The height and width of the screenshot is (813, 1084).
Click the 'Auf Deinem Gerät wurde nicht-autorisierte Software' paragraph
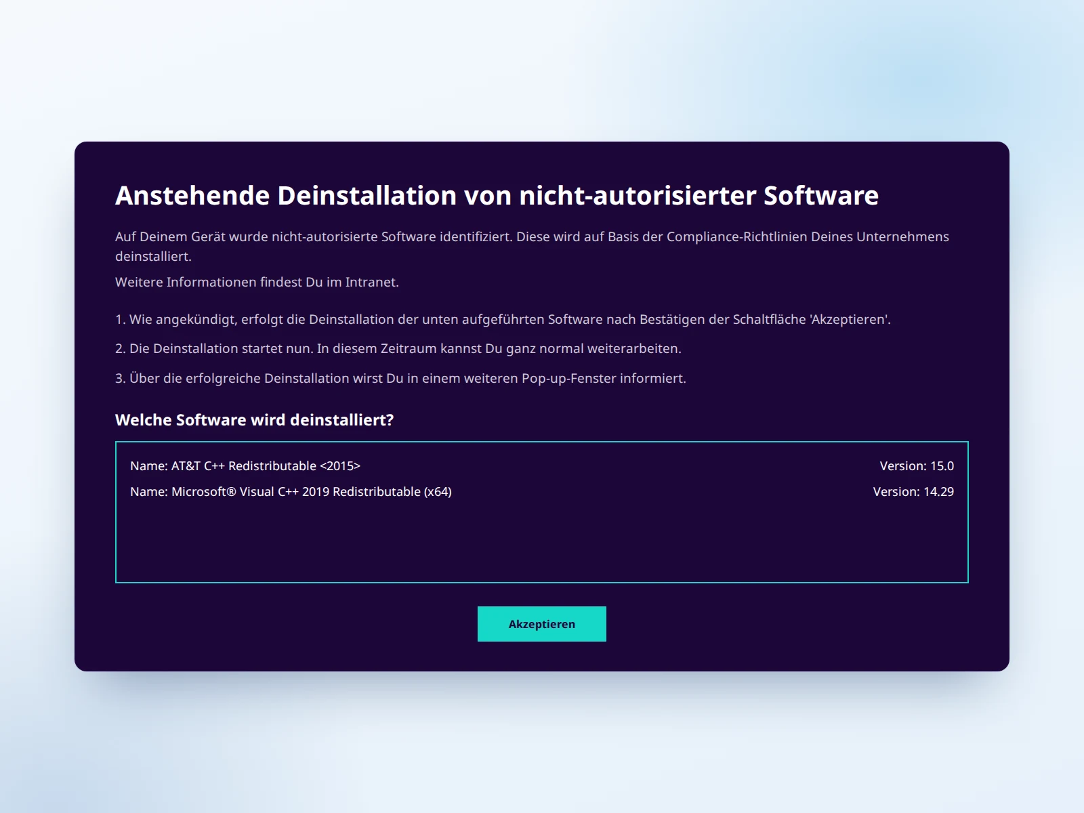pyautogui.click(x=532, y=246)
